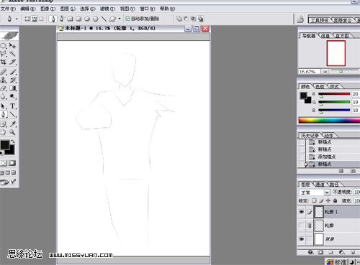Click the 轮廓 1 layer thumbnail
Viewport: 360px width, 265px height.
pyautogui.click(x=319, y=212)
